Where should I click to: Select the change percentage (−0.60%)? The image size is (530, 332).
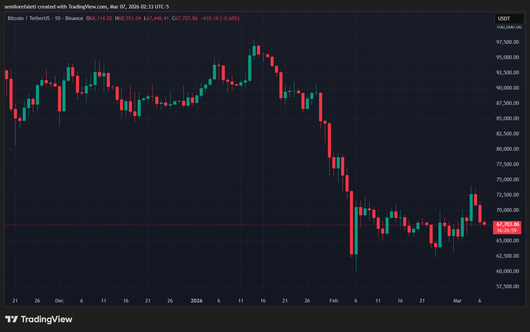click(x=230, y=18)
